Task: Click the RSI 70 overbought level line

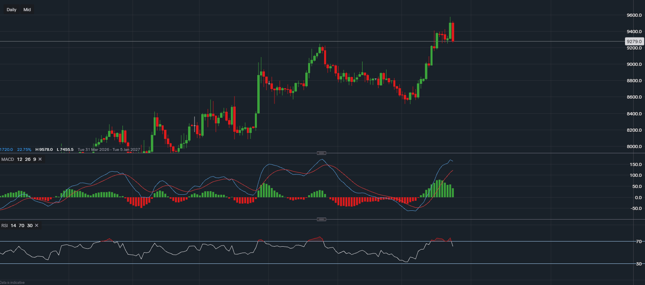Action: 316,241
